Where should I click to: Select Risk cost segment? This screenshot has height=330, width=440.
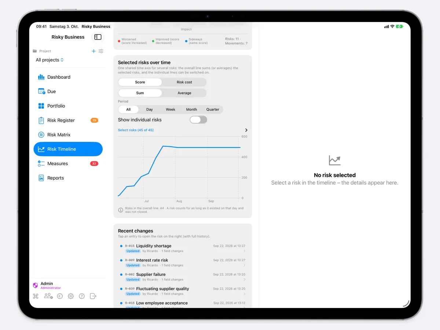pos(184,82)
